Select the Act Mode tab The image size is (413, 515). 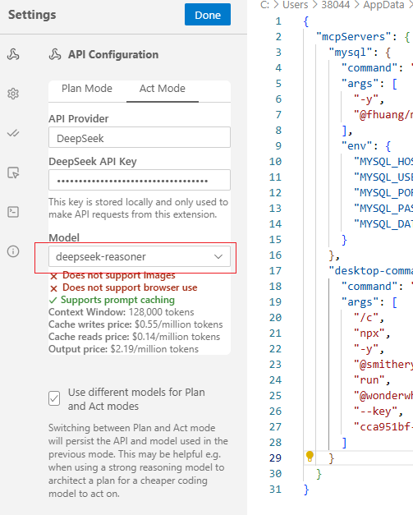(x=163, y=89)
